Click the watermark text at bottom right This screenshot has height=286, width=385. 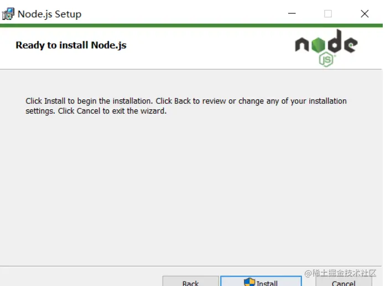[340, 273]
